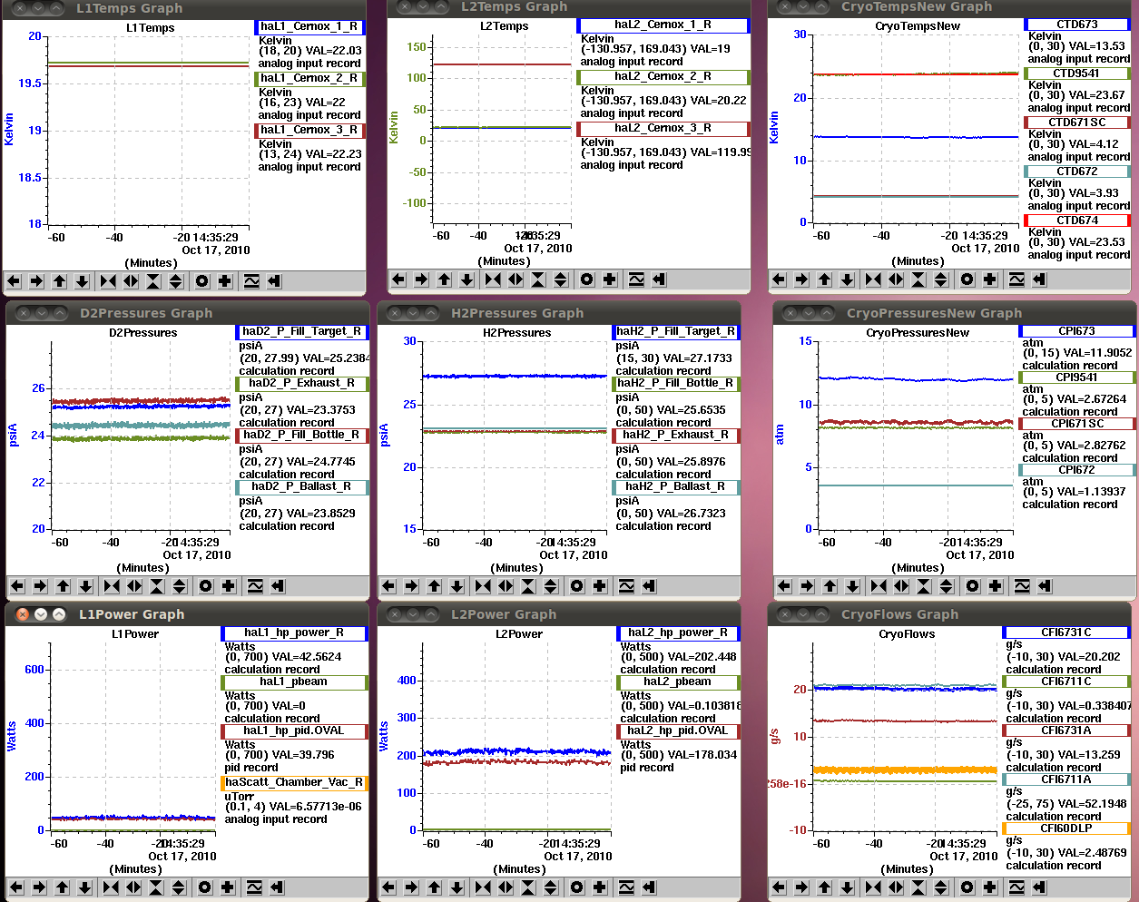The image size is (1139, 902).
Task: Select haScatt_Chamber_Vac_R legend entry
Action: point(295,783)
